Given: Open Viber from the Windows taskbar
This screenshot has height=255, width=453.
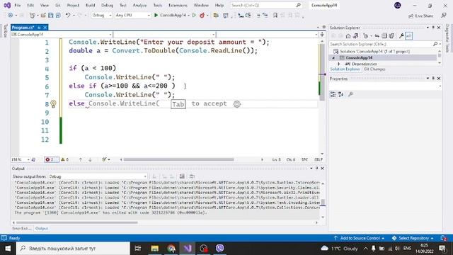Looking at the screenshot, I should click(220, 248).
